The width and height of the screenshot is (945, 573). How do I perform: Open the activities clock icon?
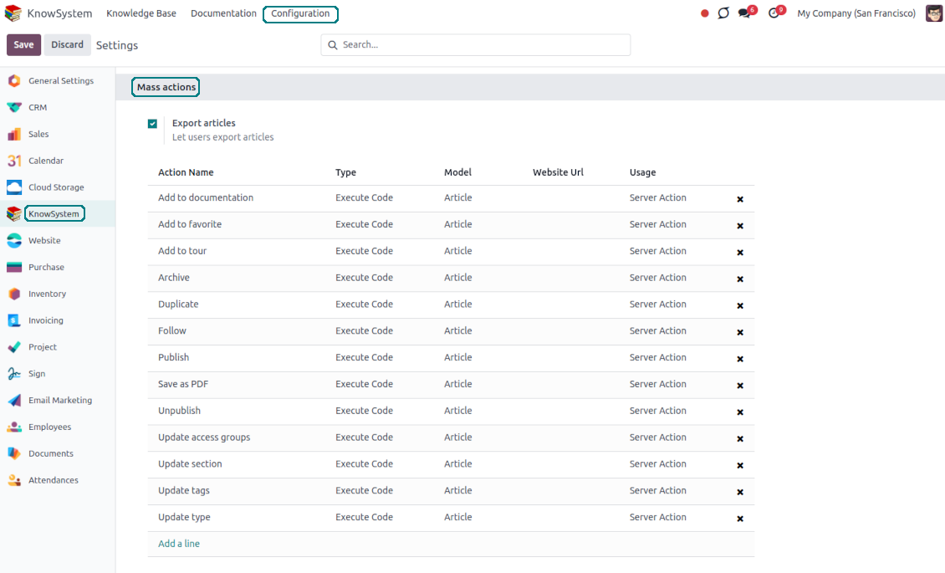click(x=774, y=13)
